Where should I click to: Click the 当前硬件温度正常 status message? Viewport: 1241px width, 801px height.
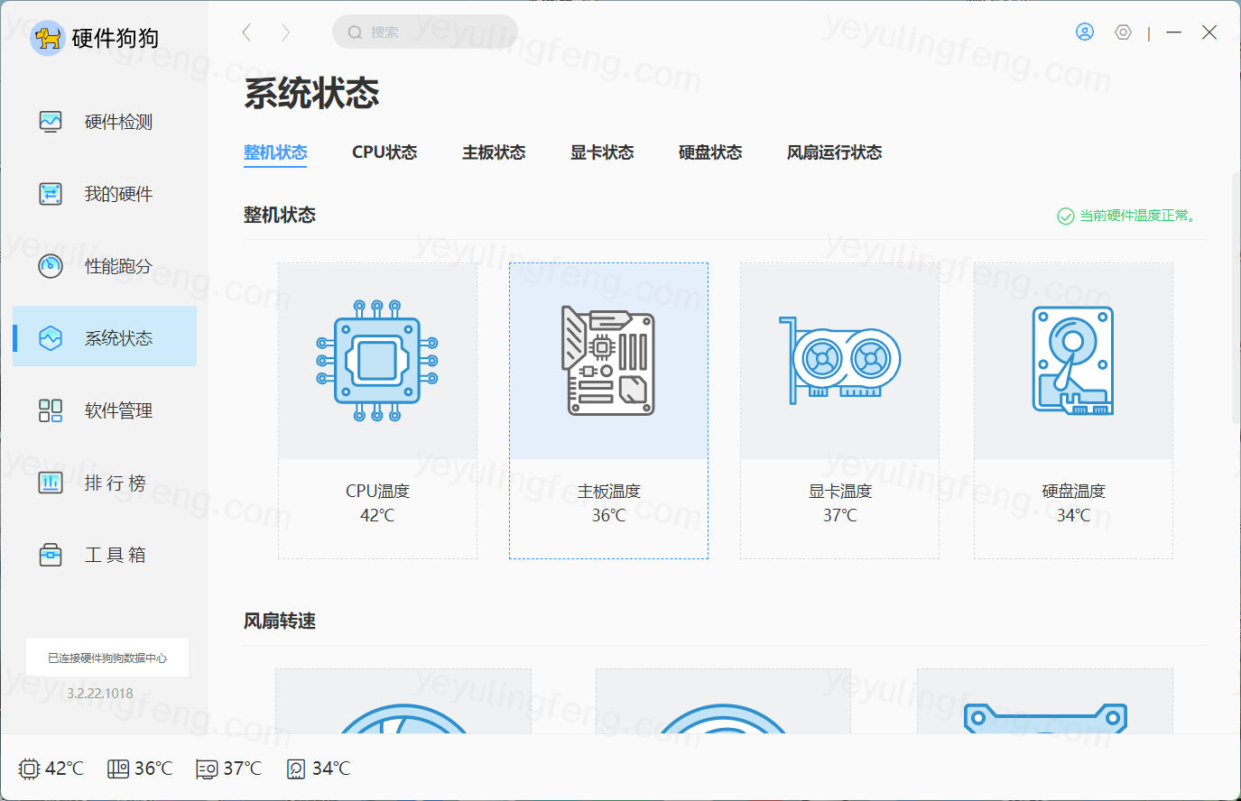click(x=1138, y=216)
